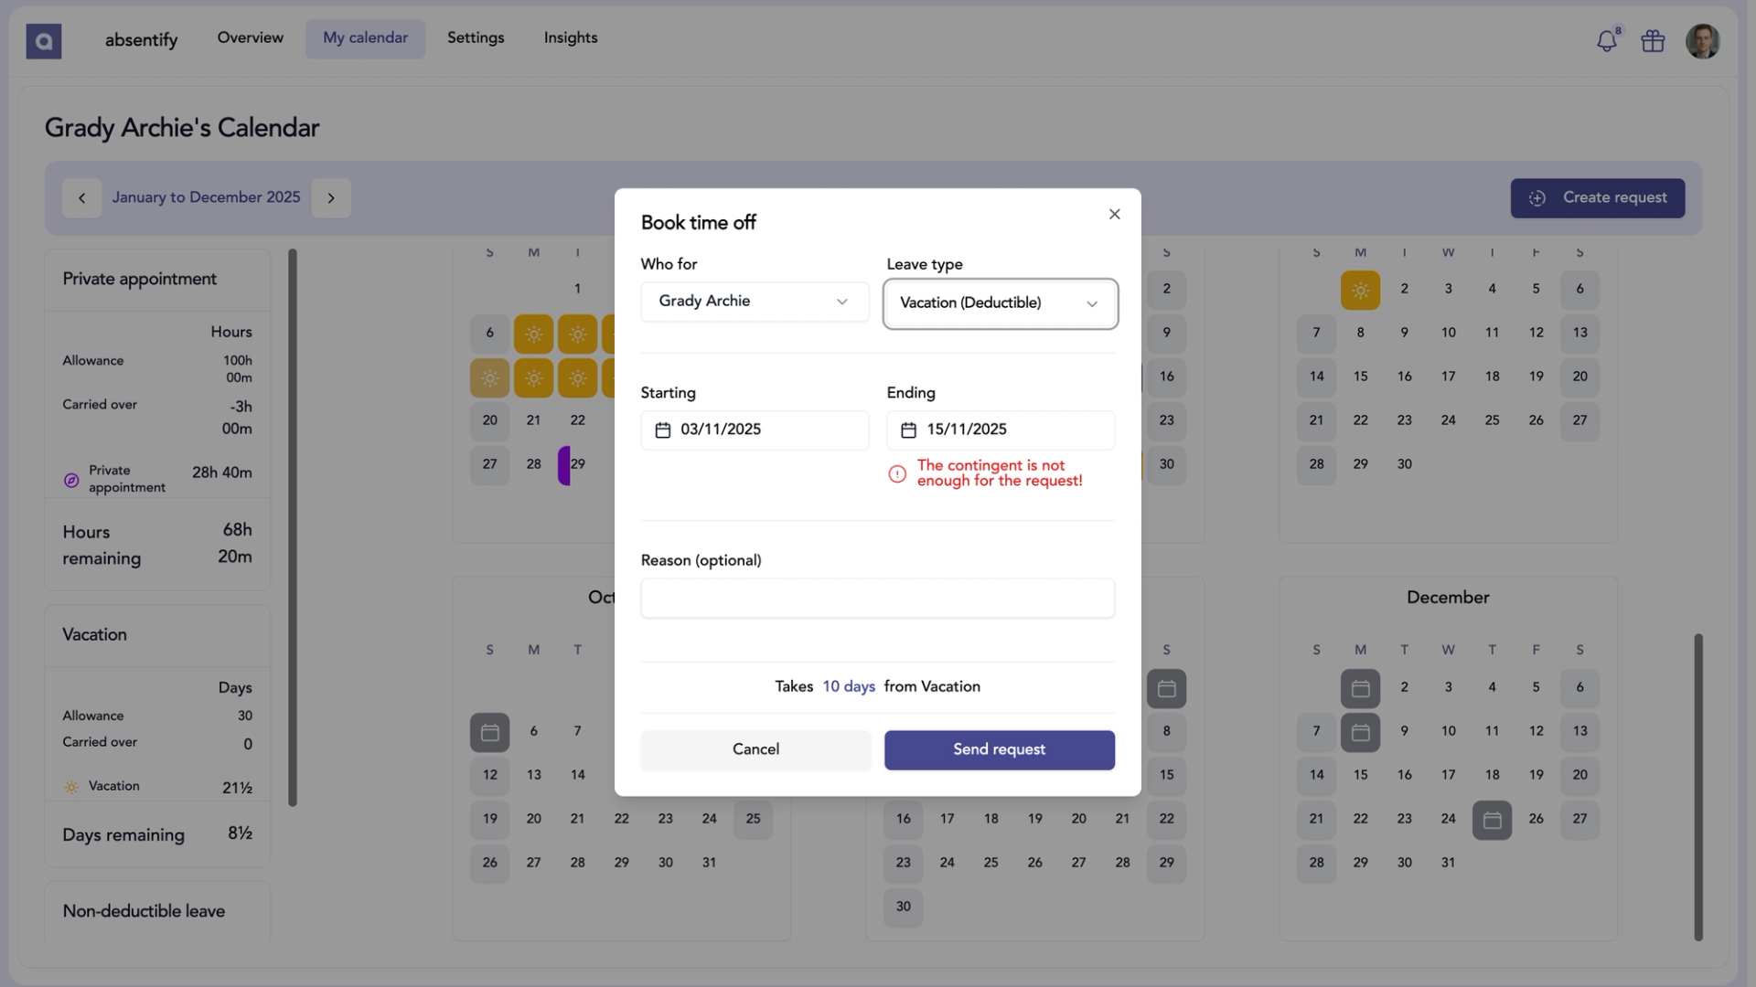1756x987 pixels.
Task: Open the user profile avatar
Action: [x=1702, y=41]
